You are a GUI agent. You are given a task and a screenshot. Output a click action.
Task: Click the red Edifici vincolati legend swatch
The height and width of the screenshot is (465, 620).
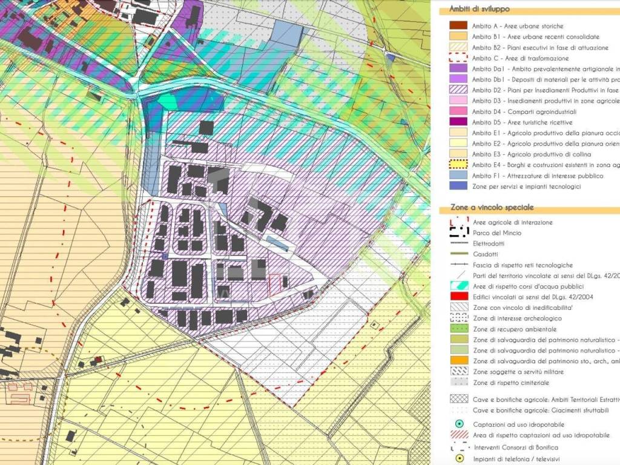tap(458, 297)
